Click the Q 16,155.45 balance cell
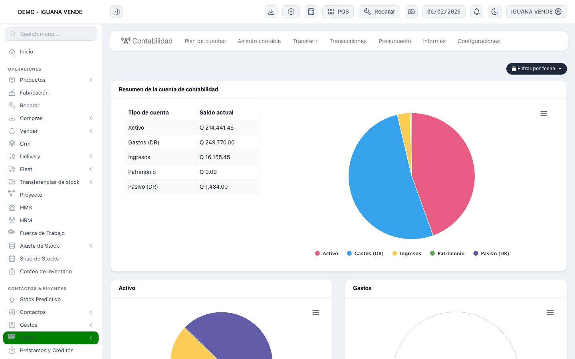 [x=228, y=157]
